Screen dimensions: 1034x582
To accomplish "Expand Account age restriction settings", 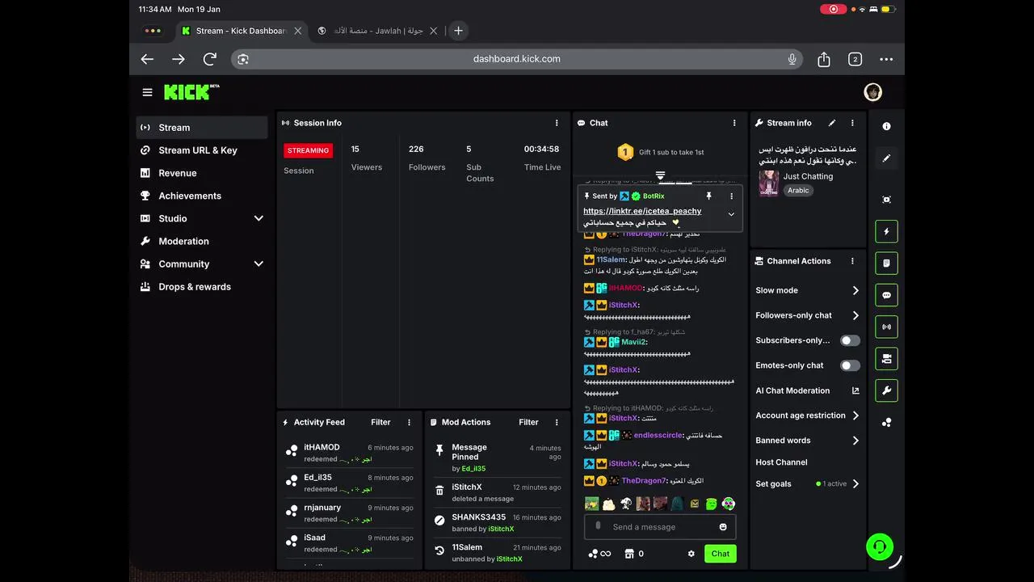I will (855, 415).
